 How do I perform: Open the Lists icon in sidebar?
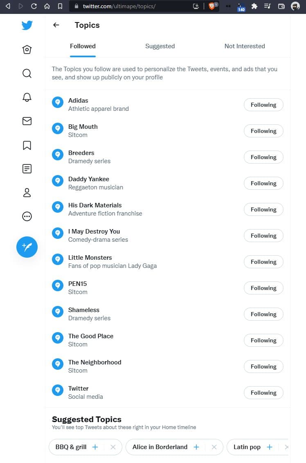click(x=27, y=169)
